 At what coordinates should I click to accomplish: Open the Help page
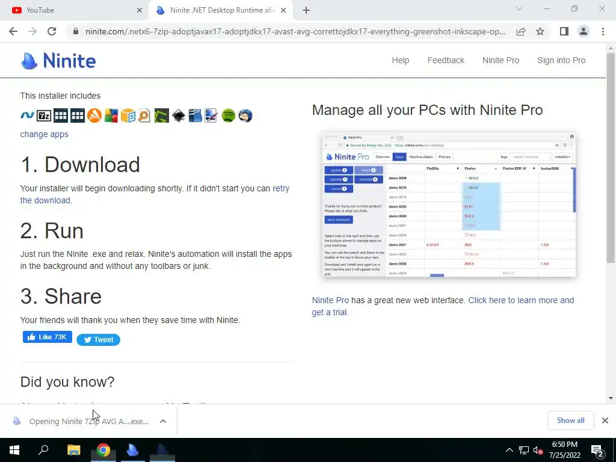[400, 61]
